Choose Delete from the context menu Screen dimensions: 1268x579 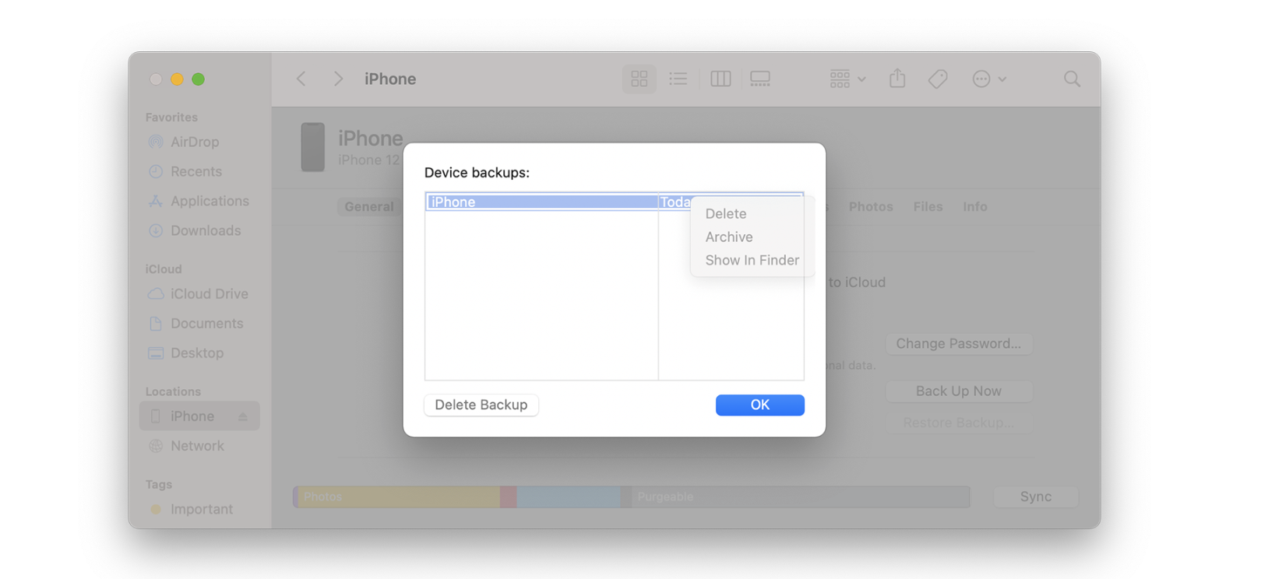[726, 213]
